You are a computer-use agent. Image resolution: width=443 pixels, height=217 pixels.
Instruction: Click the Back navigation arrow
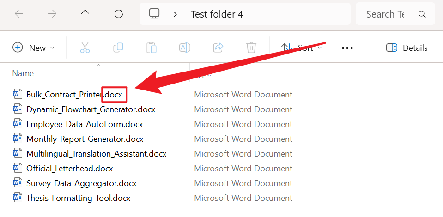click(x=19, y=14)
